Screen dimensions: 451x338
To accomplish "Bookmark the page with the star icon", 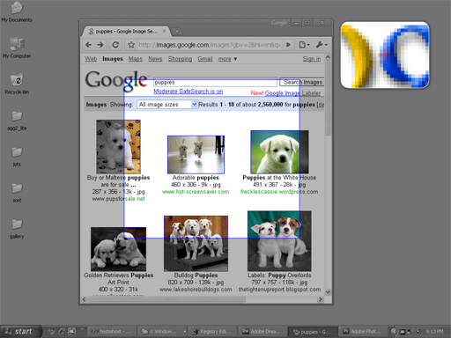I will [x=131, y=45].
